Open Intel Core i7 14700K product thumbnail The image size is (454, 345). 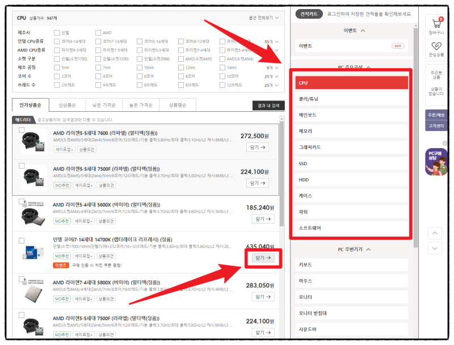coord(33,253)
